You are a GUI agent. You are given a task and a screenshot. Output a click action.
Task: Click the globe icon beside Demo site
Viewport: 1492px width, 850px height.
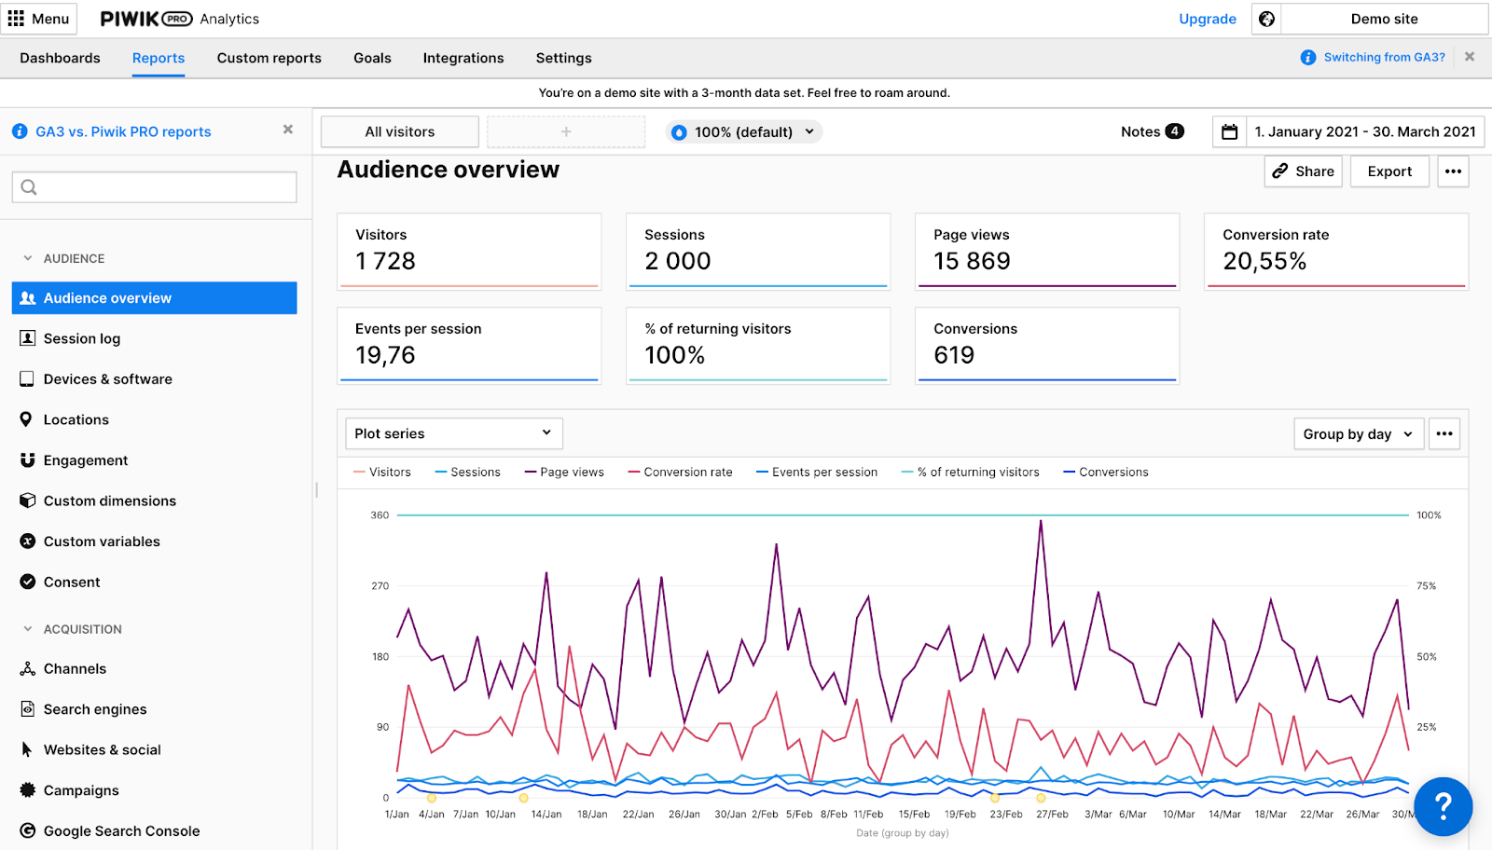point(1266,19)
